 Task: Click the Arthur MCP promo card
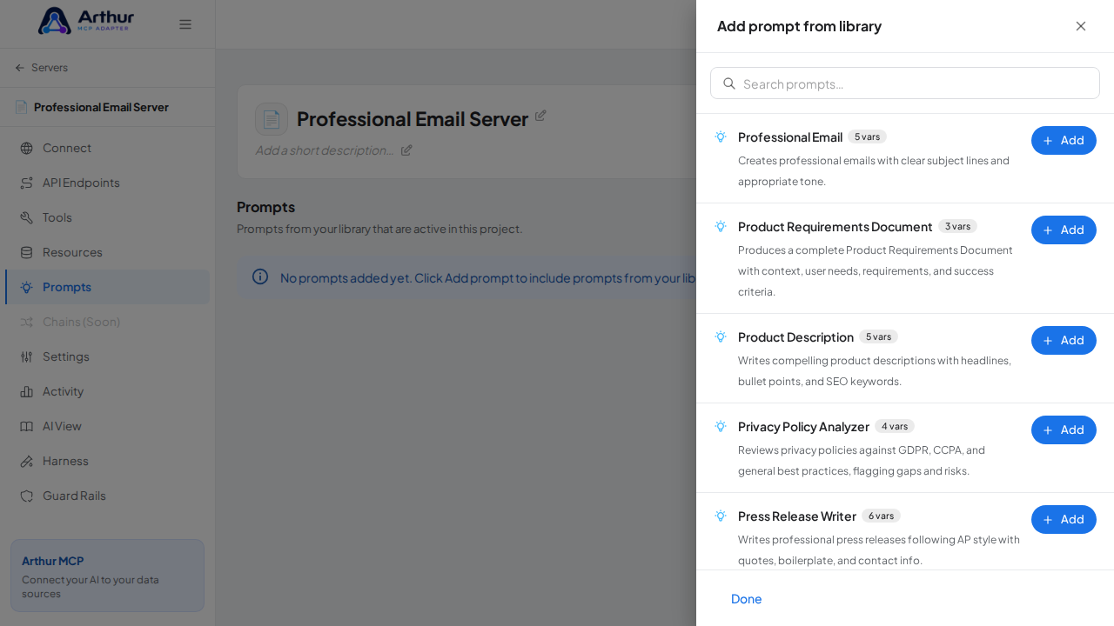coord(107,576)
